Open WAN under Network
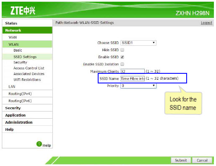Screen dimensions: 216x166 pyautogui.click(x=27, y=37)
